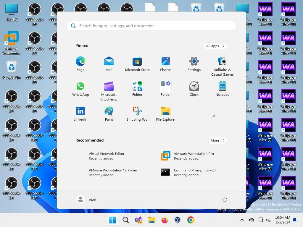The image size is (303, 227).
Task: Select OBS Studio (9) desktop shortcut
Action: (x=34, y=101)
